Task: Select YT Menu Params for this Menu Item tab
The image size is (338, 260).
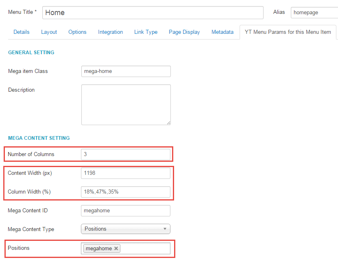Action: [288, 32]
